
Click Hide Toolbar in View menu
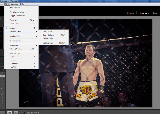click(x=15, y=8)
